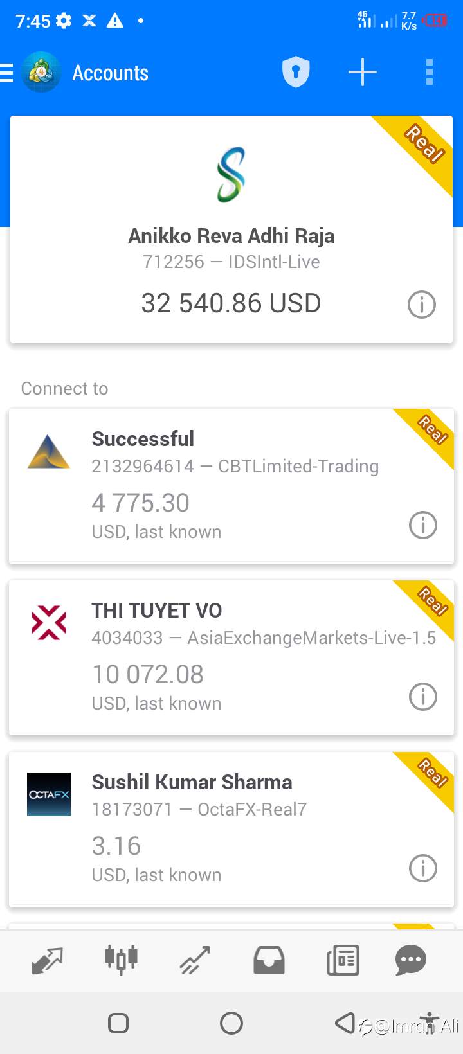Tap the MetaTrader app logo

(x=41, y=73)
